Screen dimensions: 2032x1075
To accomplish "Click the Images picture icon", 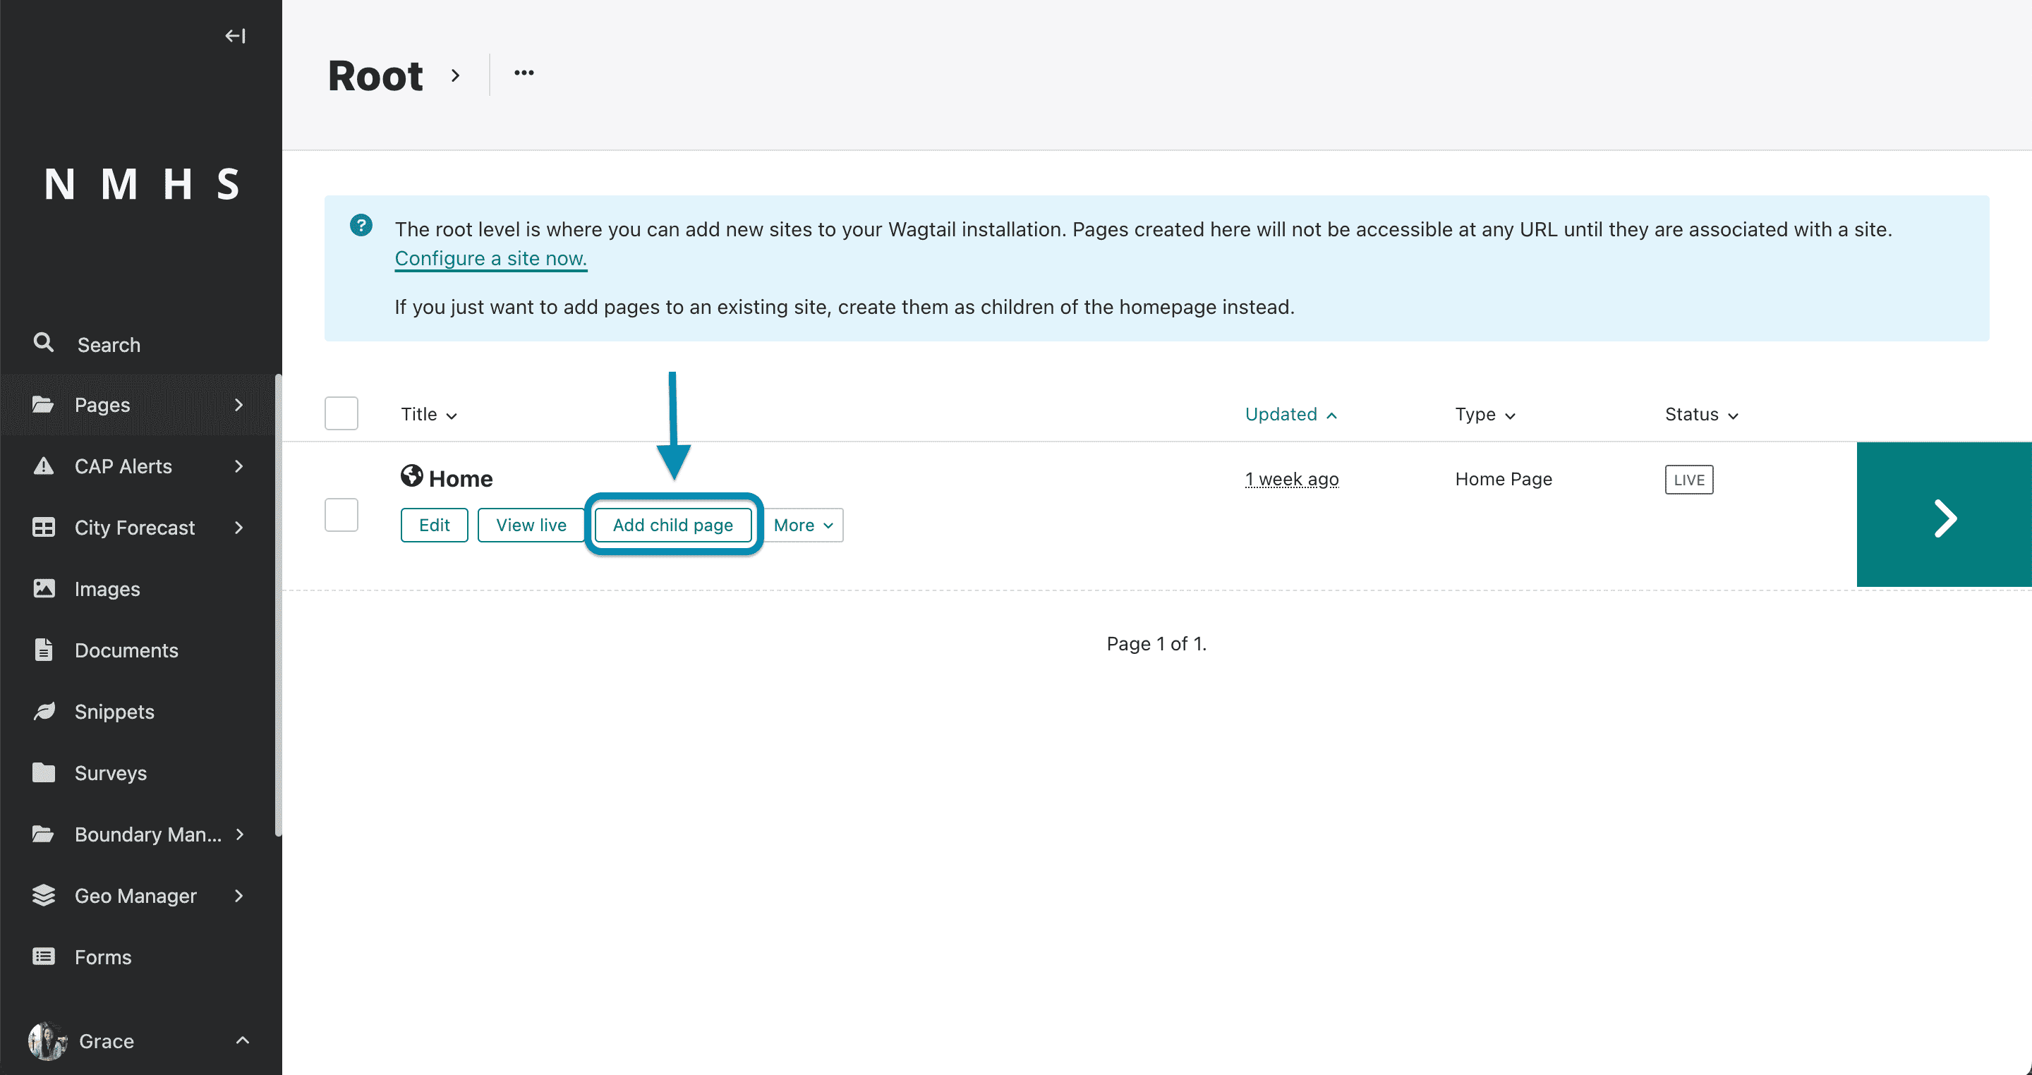I will [43, 588].
